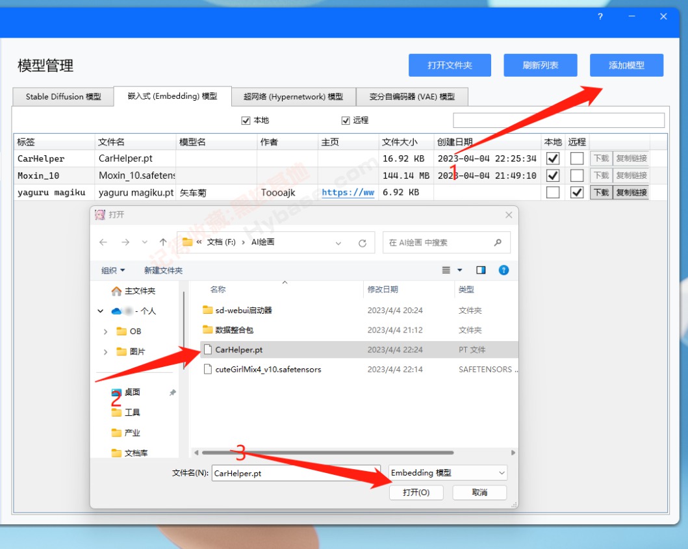Open 桌面 in quick access
This screenshot has width=688, height=549.
(126, 392)
